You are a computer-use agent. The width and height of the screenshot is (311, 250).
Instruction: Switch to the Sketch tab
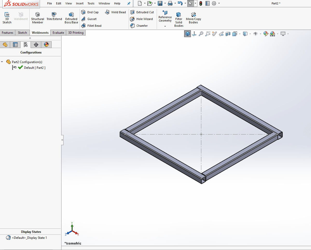click(22, 32)
